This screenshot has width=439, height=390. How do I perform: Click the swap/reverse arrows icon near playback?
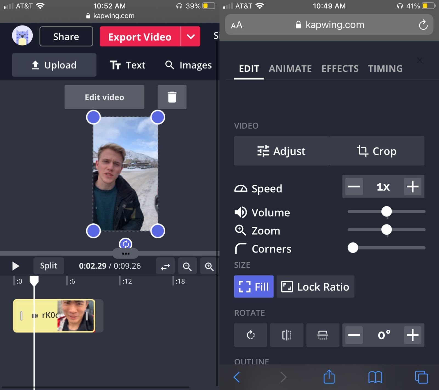pos(165,266)
